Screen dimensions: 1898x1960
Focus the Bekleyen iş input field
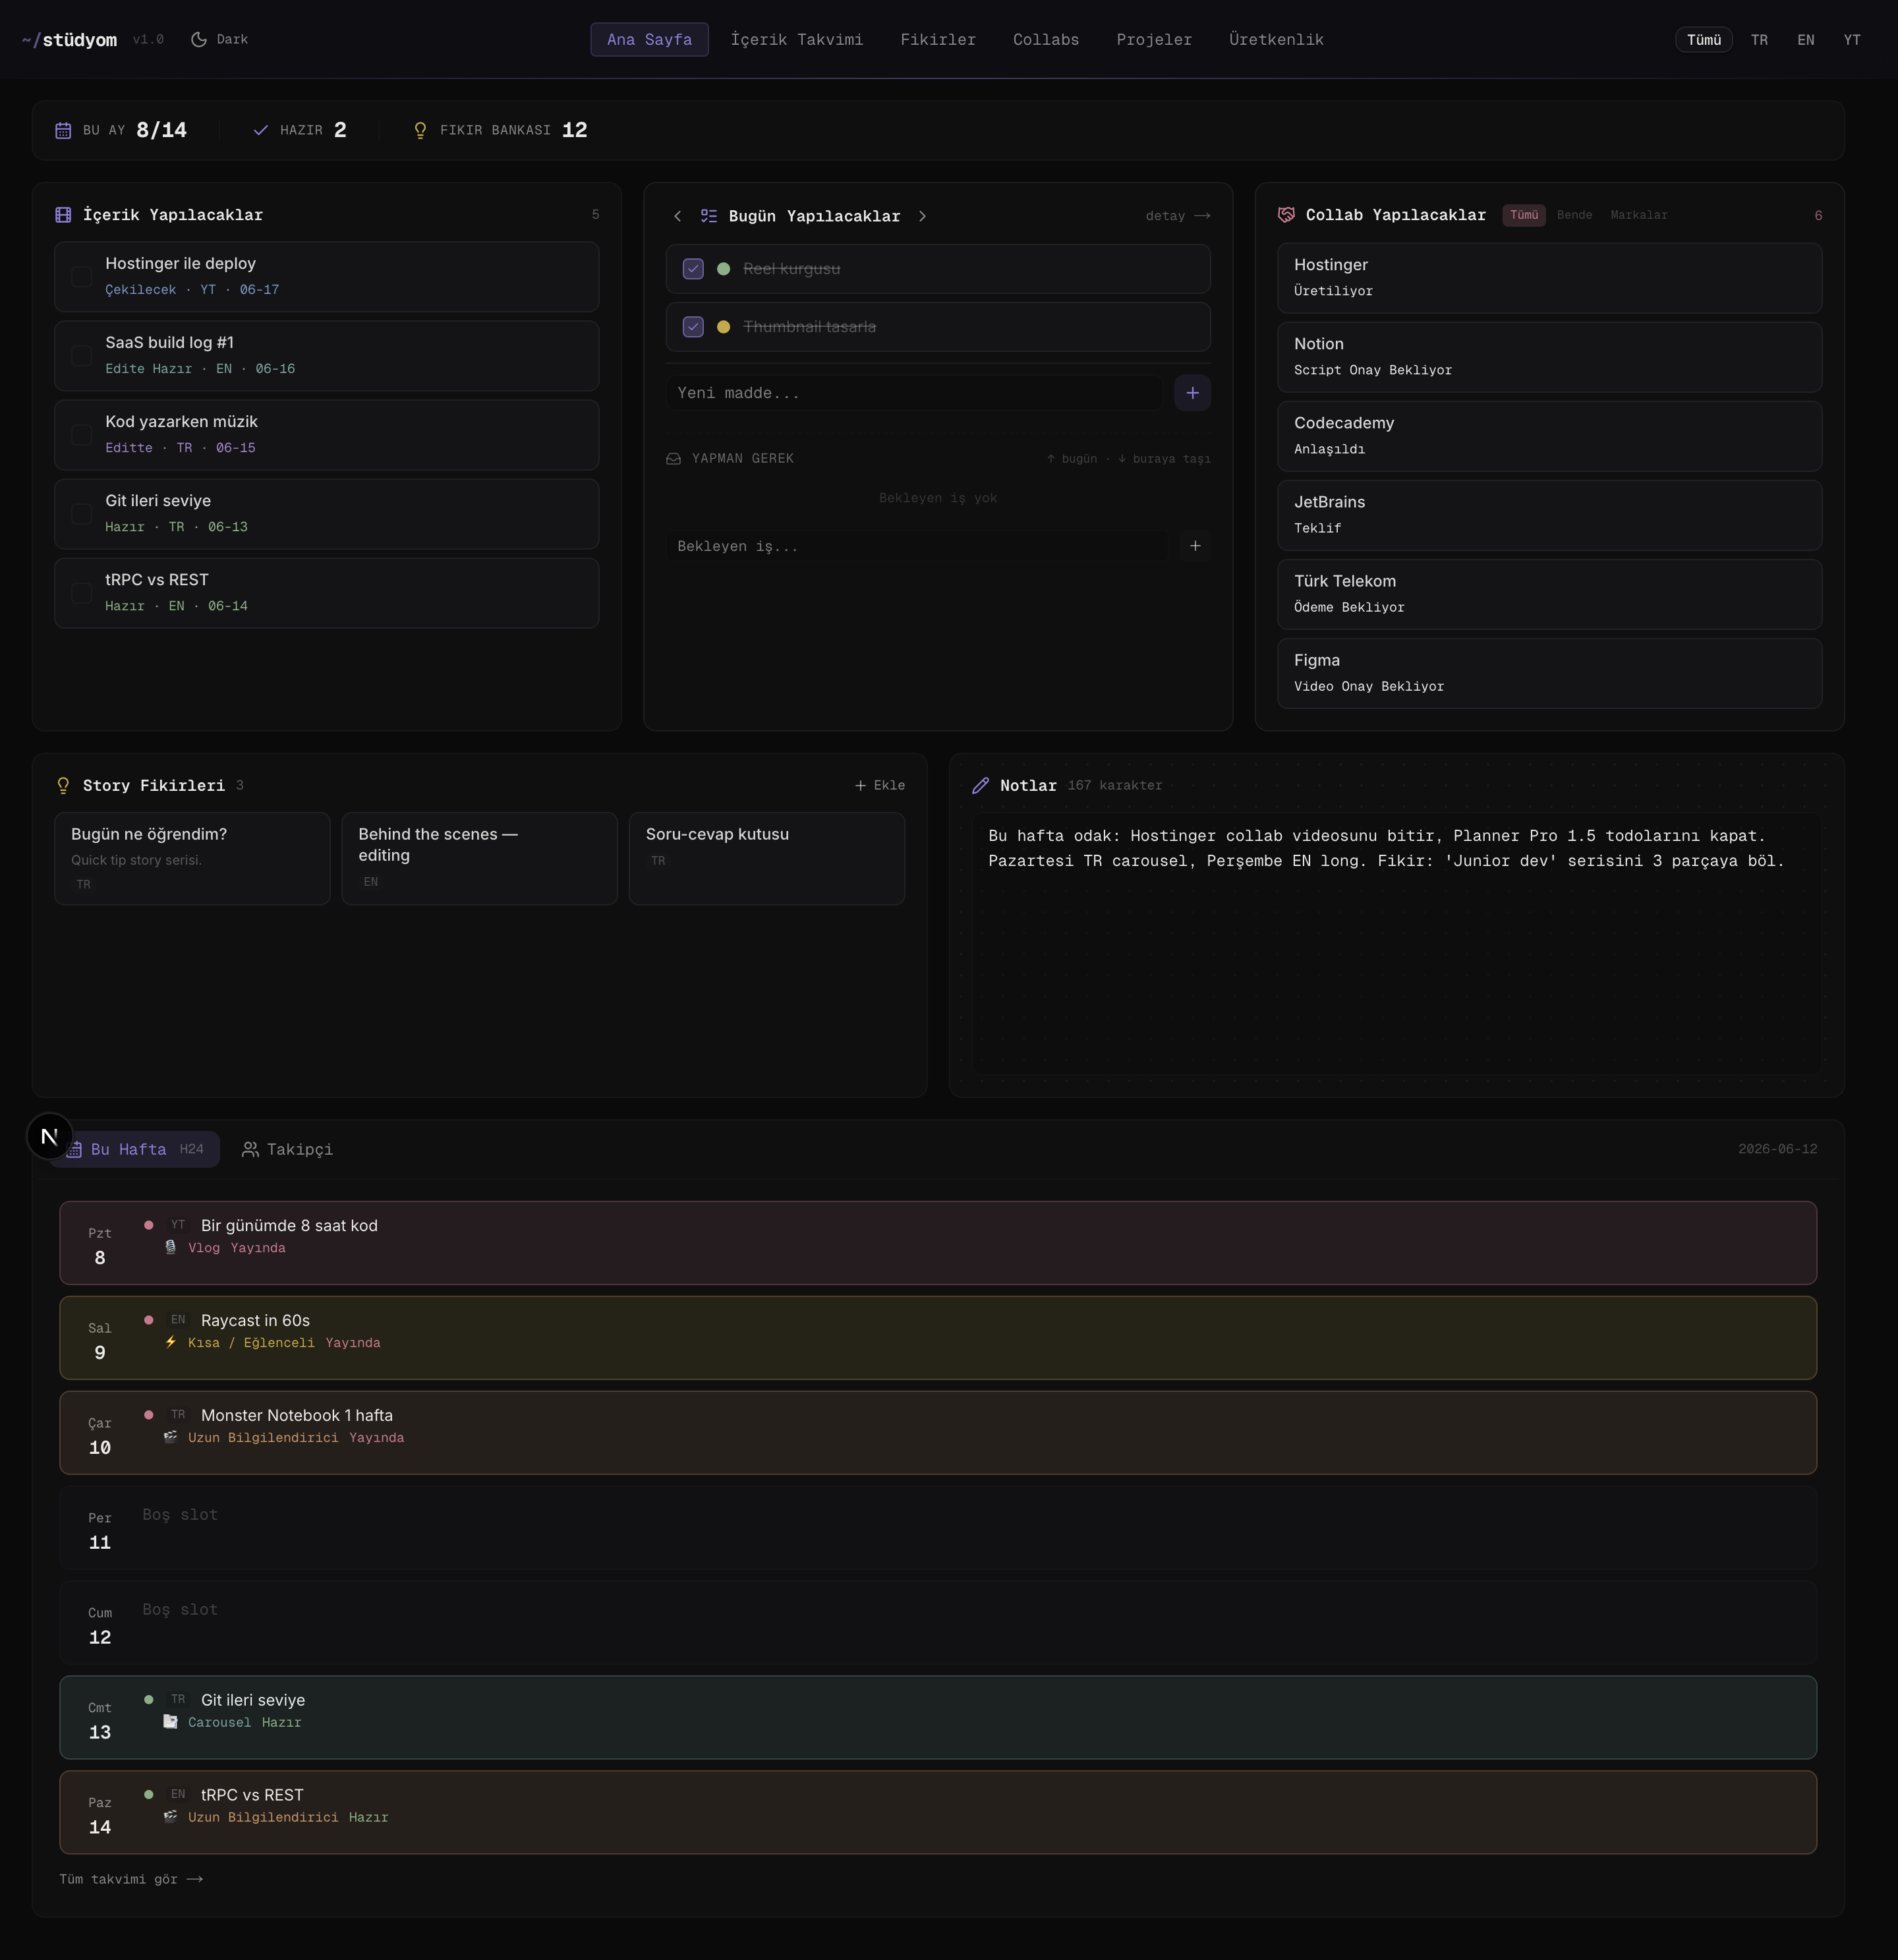[x=916, y=546]
